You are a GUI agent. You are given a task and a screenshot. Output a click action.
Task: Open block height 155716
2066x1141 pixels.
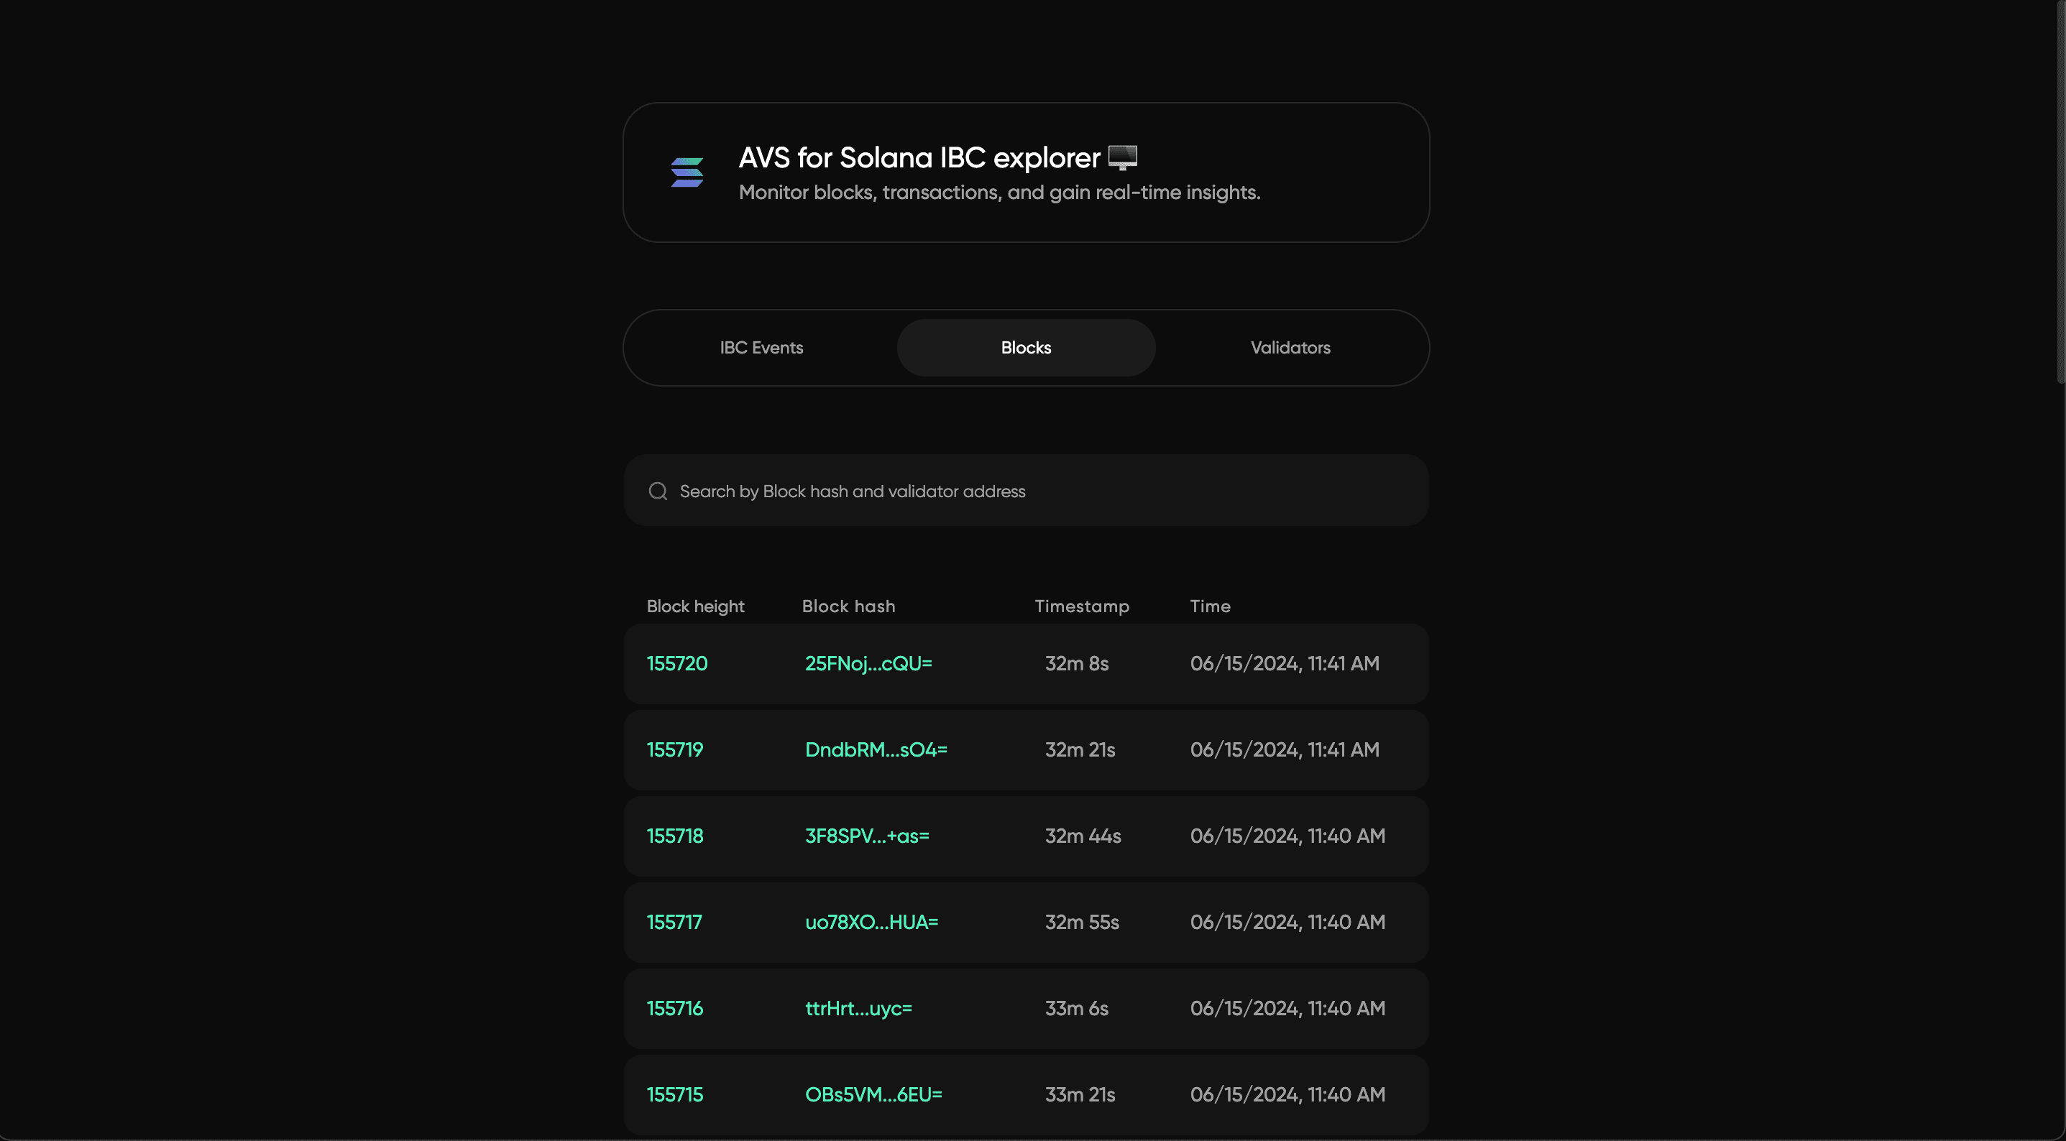coord(674,1009)
